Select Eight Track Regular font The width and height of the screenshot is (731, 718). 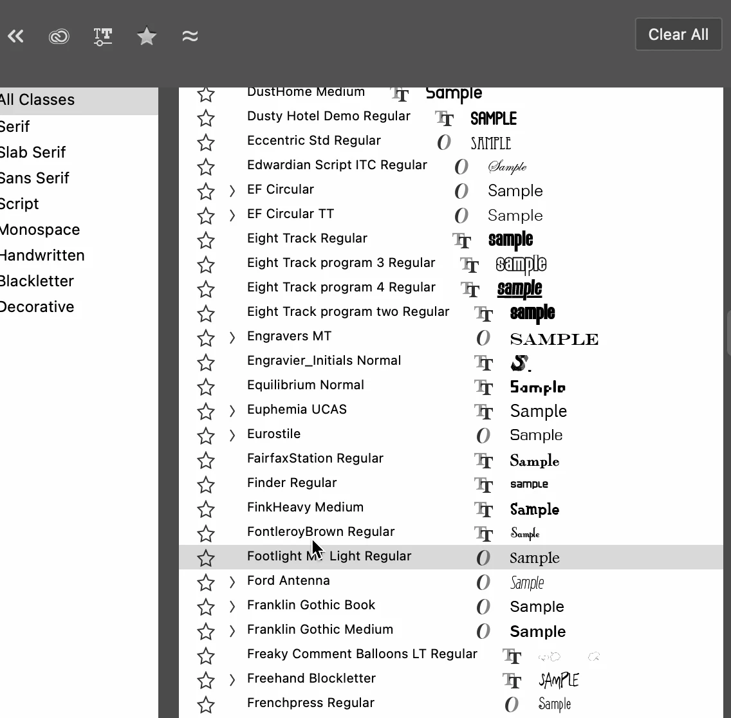pos(307,238)
